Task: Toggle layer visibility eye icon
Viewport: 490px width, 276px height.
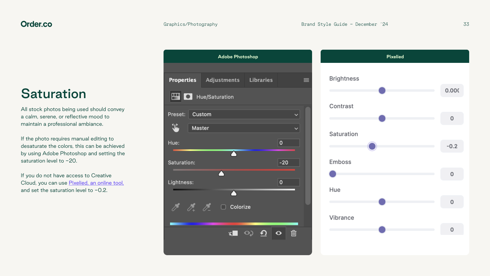Action: pos(278,233)
